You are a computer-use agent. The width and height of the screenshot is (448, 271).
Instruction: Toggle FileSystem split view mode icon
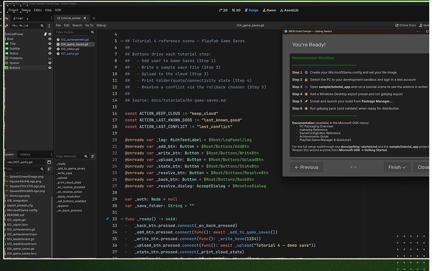49,162
